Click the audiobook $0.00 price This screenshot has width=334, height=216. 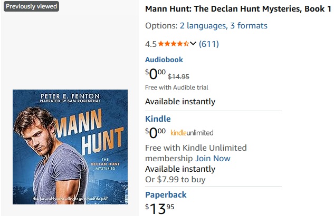[x=155, y=74]
